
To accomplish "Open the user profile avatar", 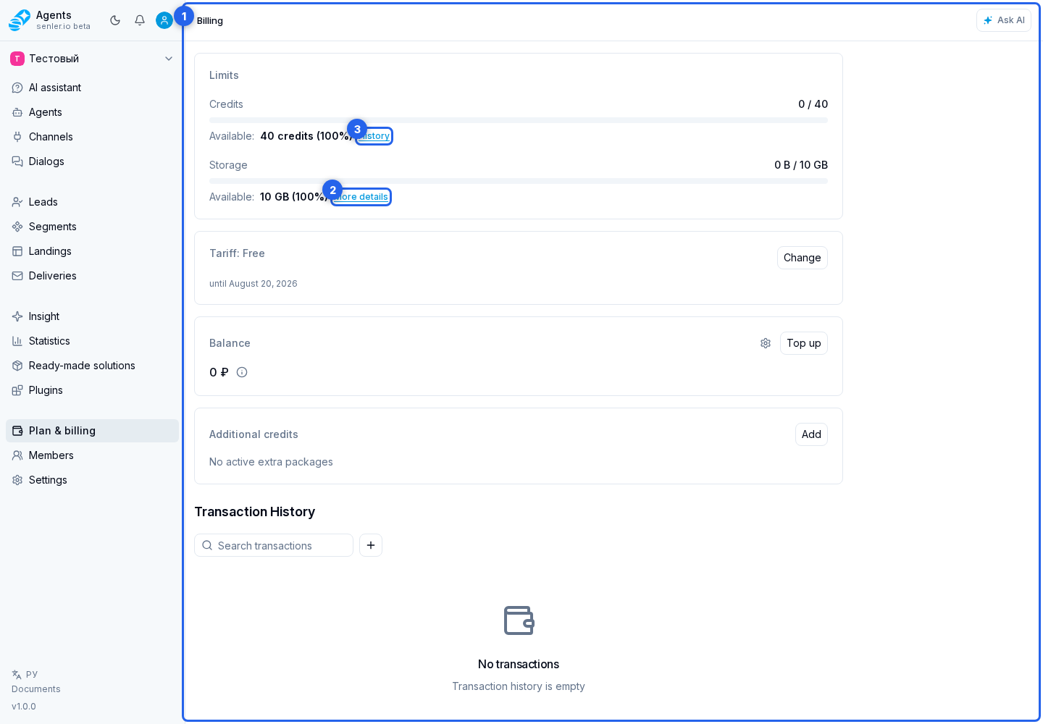I will (164, 20).
